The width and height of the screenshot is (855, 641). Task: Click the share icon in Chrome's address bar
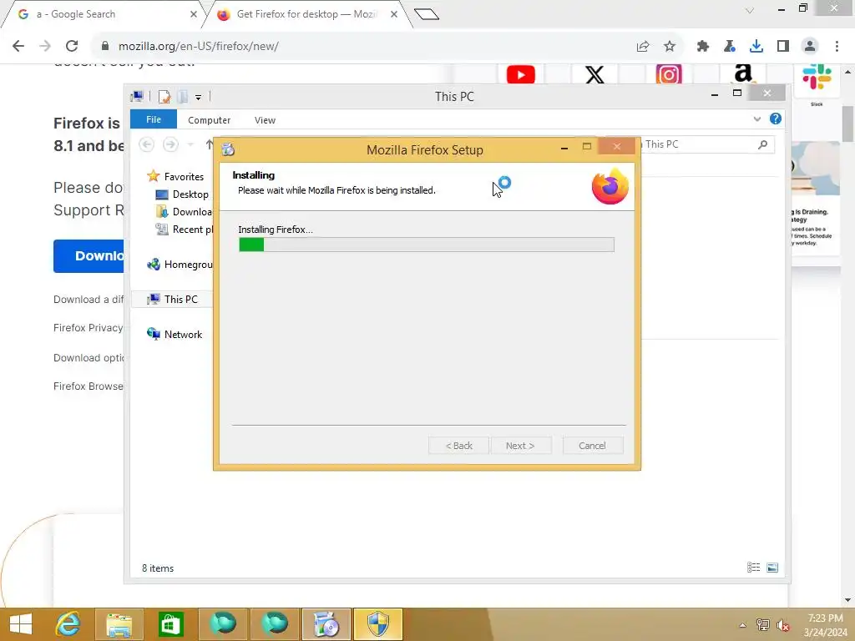(x=643, y=47)
